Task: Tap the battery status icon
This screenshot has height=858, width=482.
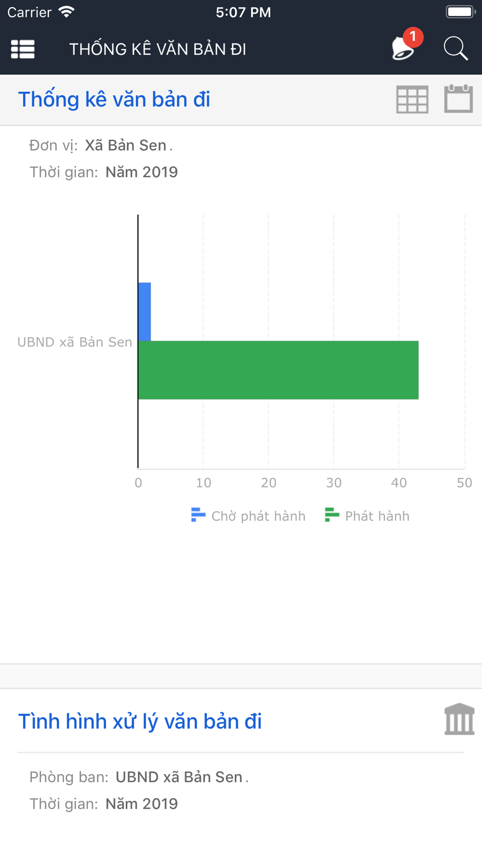Action: (460, 12)
